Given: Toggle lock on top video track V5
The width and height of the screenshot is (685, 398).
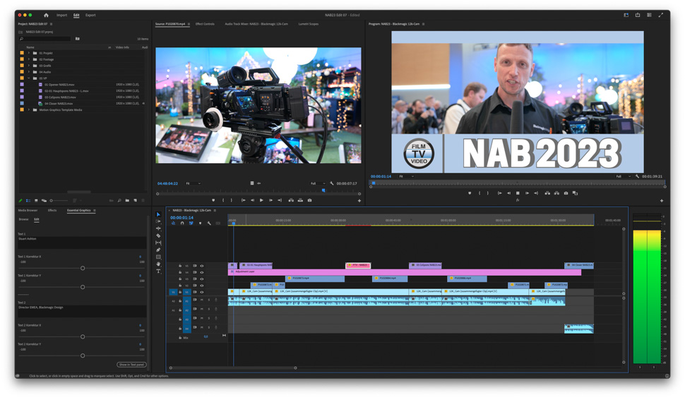Looking at the screenshot, I should click(x=180, y=266).
